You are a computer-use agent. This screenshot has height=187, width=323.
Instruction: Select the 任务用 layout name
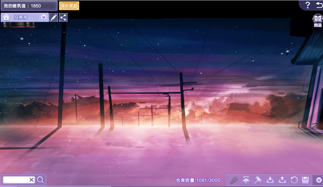[x=21, y=18]
